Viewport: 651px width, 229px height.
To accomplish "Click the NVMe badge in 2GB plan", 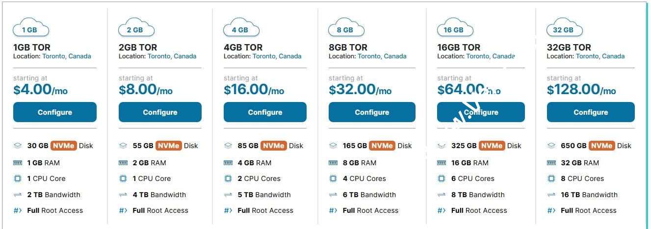I will click(x=169, y=146).
